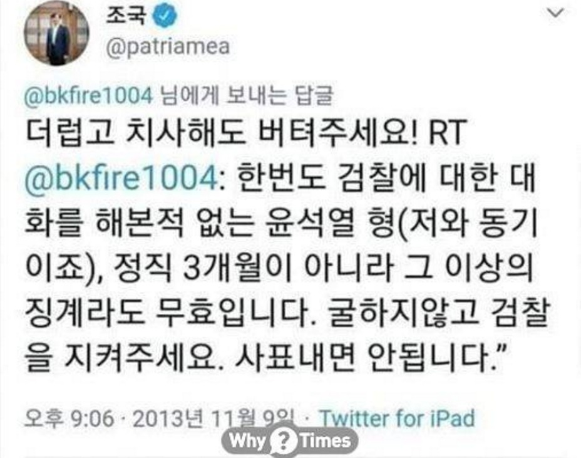This screenshot has width=581, height=458.
Task: Expand the tweet options chevron
Action: coord(555,13)
